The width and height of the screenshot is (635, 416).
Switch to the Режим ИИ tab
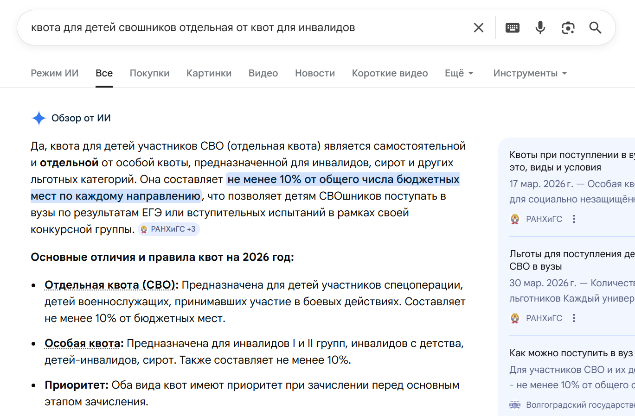pyautogui.click(x=55, y=73)
